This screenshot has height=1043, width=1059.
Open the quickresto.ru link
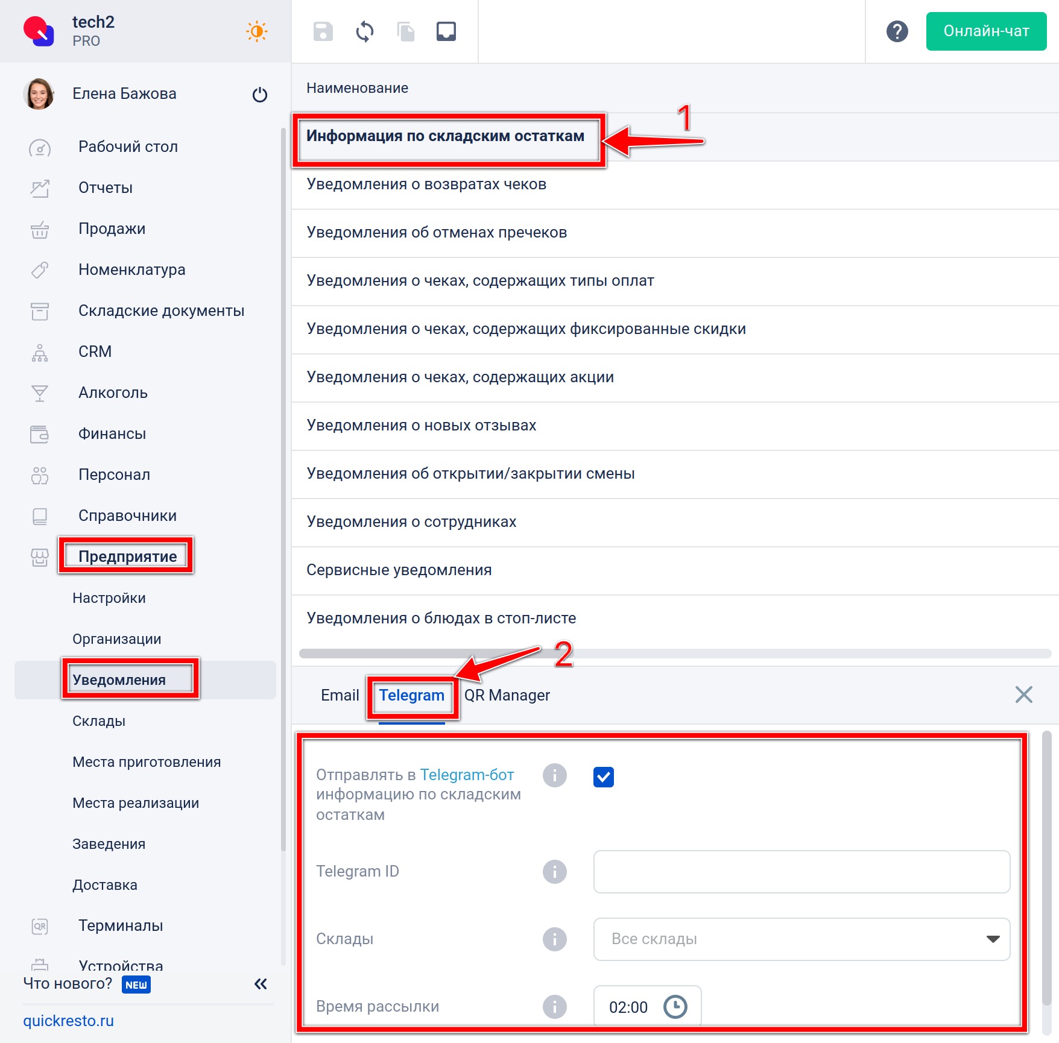(68, 1021)
